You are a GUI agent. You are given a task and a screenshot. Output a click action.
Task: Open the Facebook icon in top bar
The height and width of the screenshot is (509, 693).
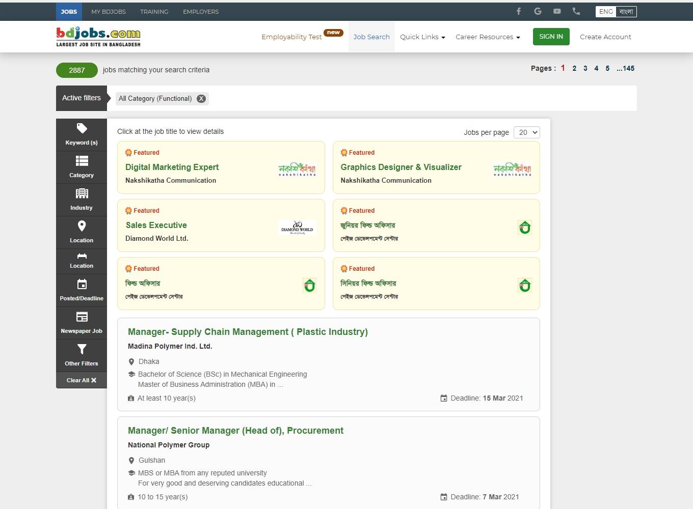[519, 11]
